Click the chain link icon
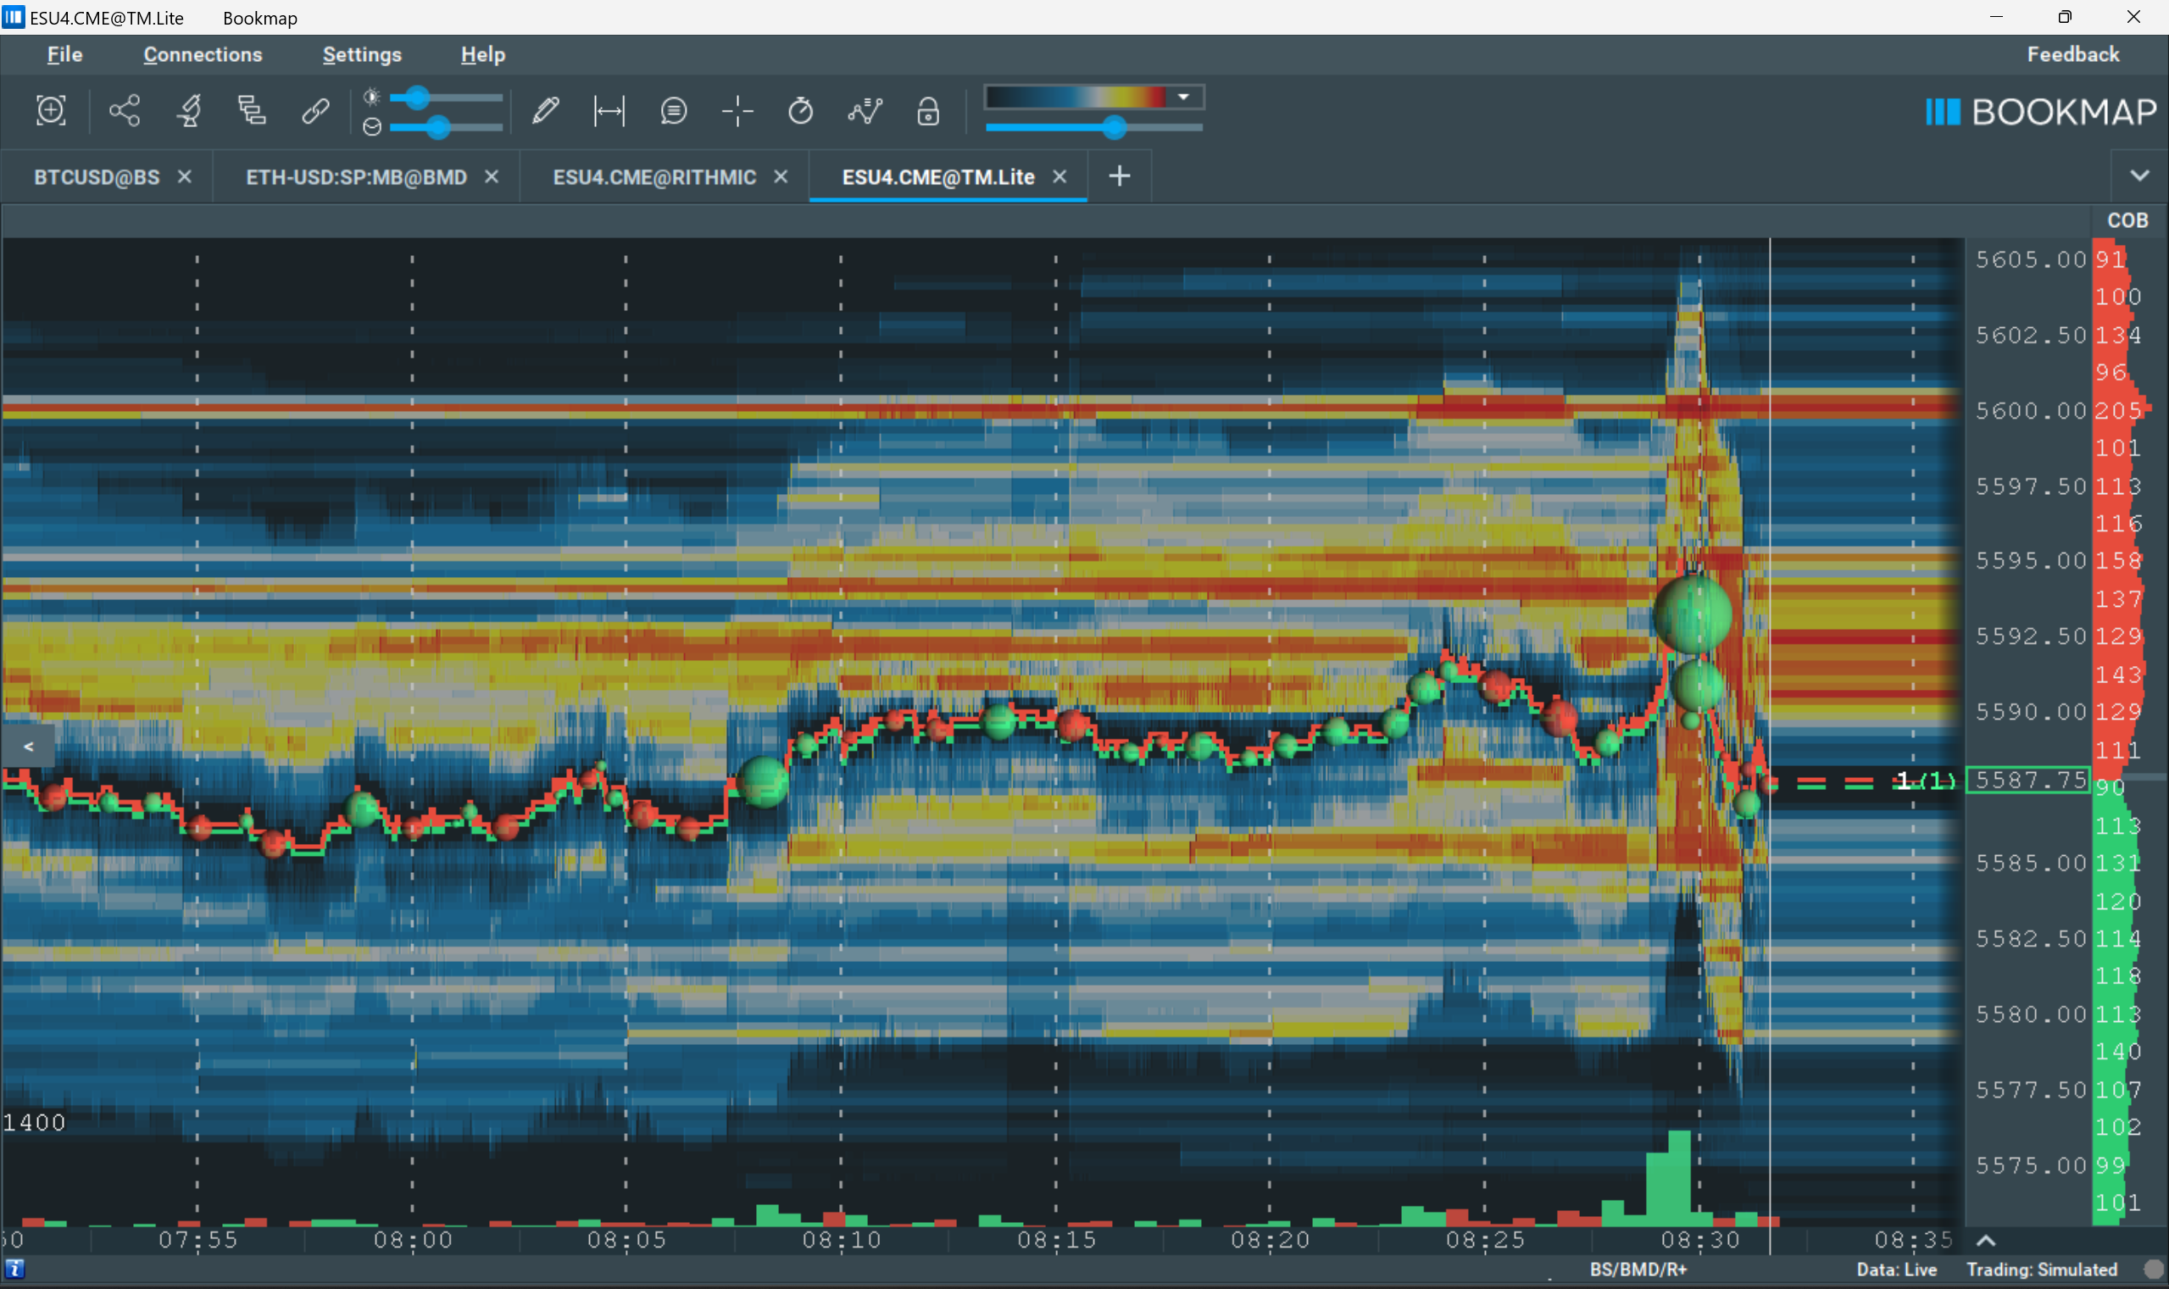Viewport: 2169px width, 1289px height. tap(315, 110)
